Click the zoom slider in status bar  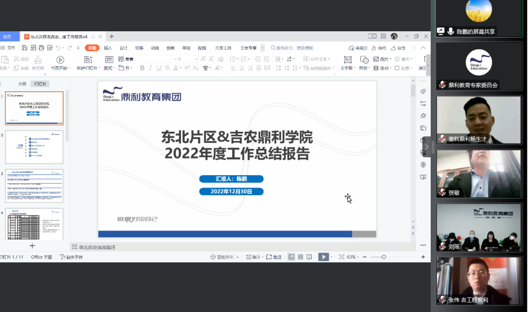click(384, 257)
